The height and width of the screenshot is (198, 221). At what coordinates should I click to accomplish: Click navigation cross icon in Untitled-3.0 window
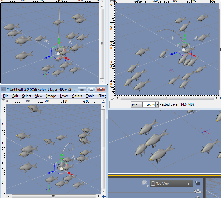(x=104, y=196)
